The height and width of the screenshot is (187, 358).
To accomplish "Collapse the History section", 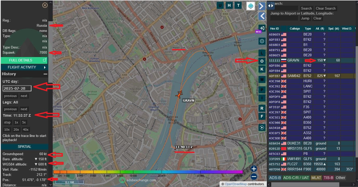I will pos(45,74).
